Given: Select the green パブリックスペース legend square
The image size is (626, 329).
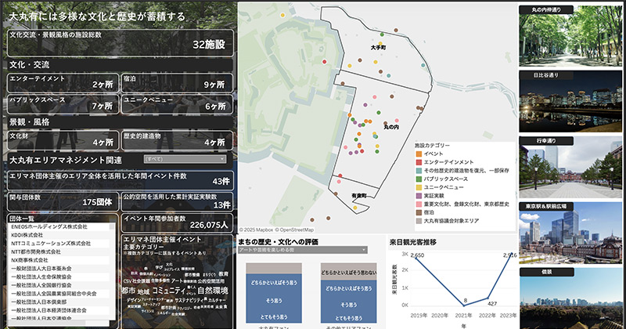Looking at the screenshot, I should [x=419, y=179].
